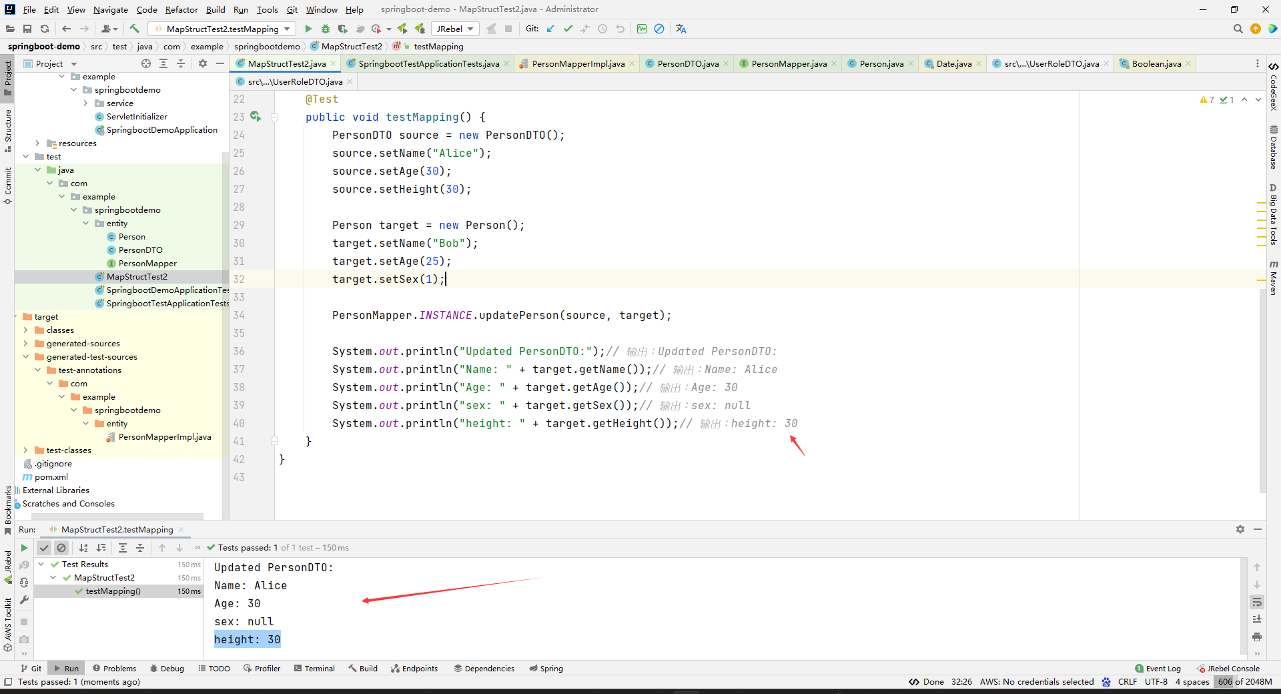
Task: Click the Debug bug icon in toolbar
Action: [x=326, y=29]
